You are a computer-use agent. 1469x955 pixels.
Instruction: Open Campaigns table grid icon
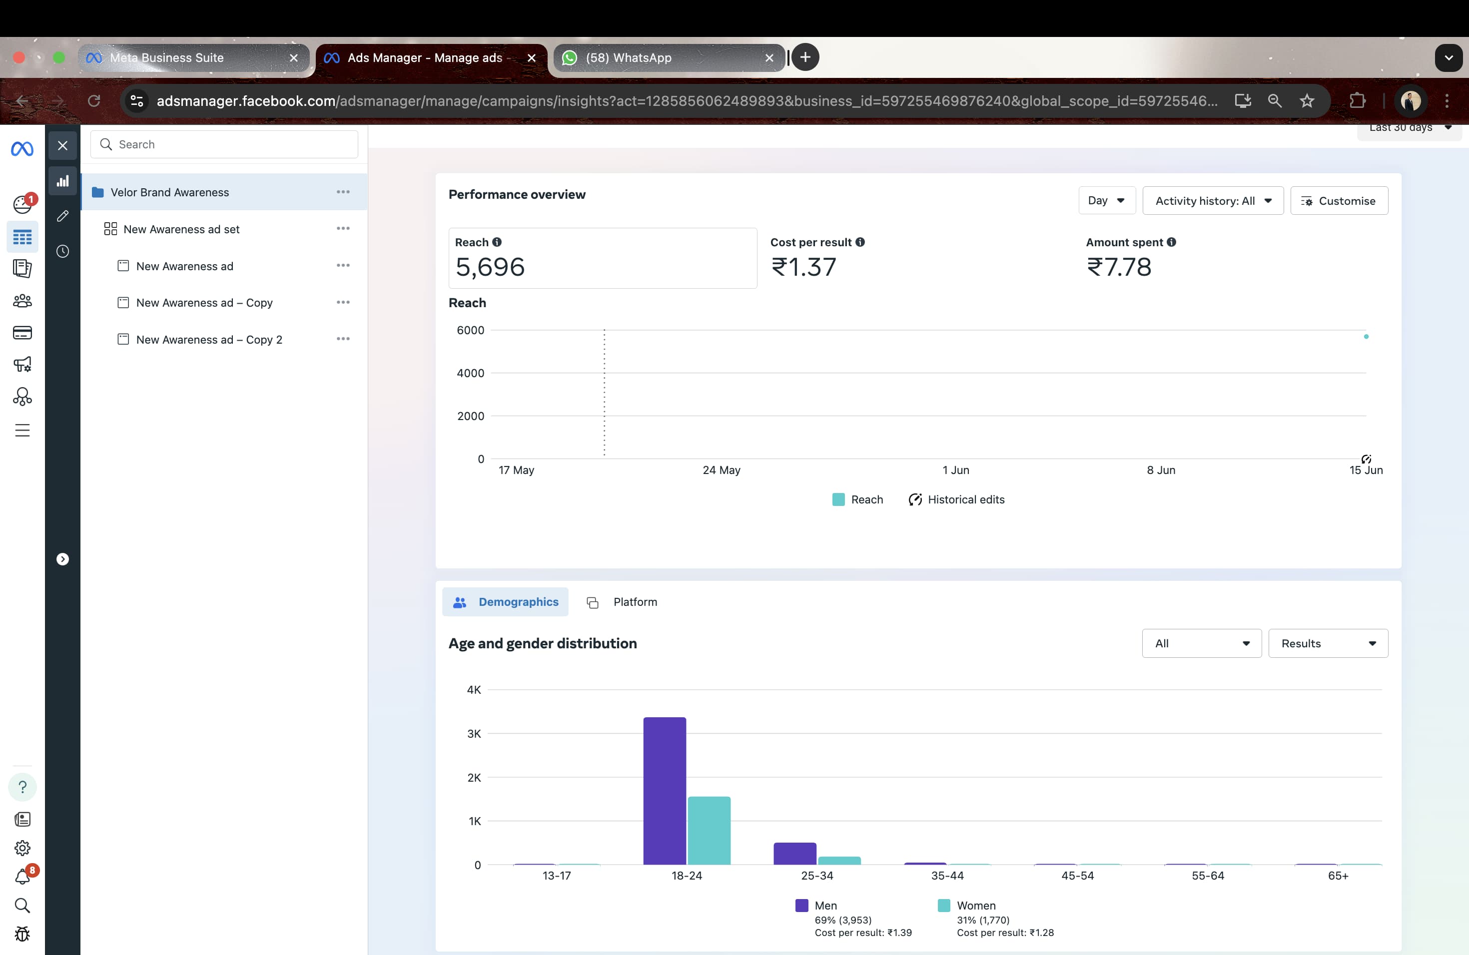[22, 237]
